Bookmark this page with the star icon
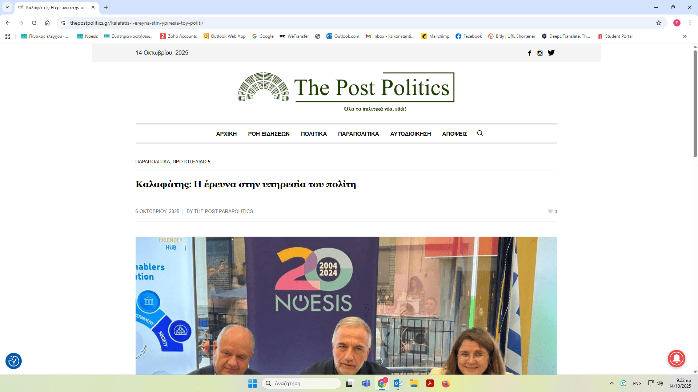Screen dimensions: 698x392 (659, 23)
